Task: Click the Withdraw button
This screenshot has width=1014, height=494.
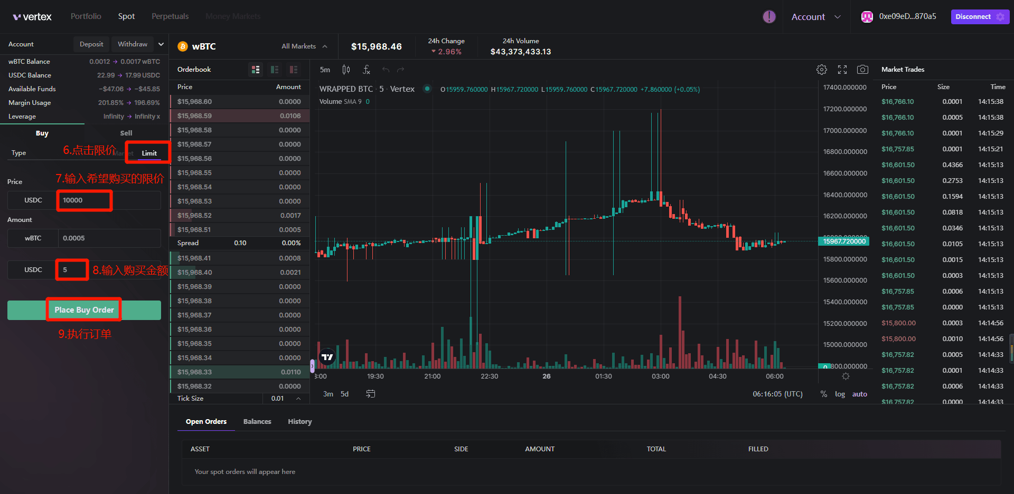Action: point(133,44)
